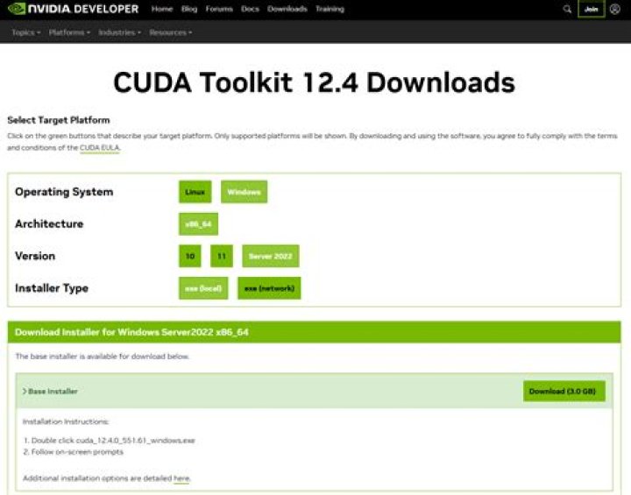Click the Download (3.0 GB) button
The width and height of the screenshot is (631, 495).
pos(564,391)
